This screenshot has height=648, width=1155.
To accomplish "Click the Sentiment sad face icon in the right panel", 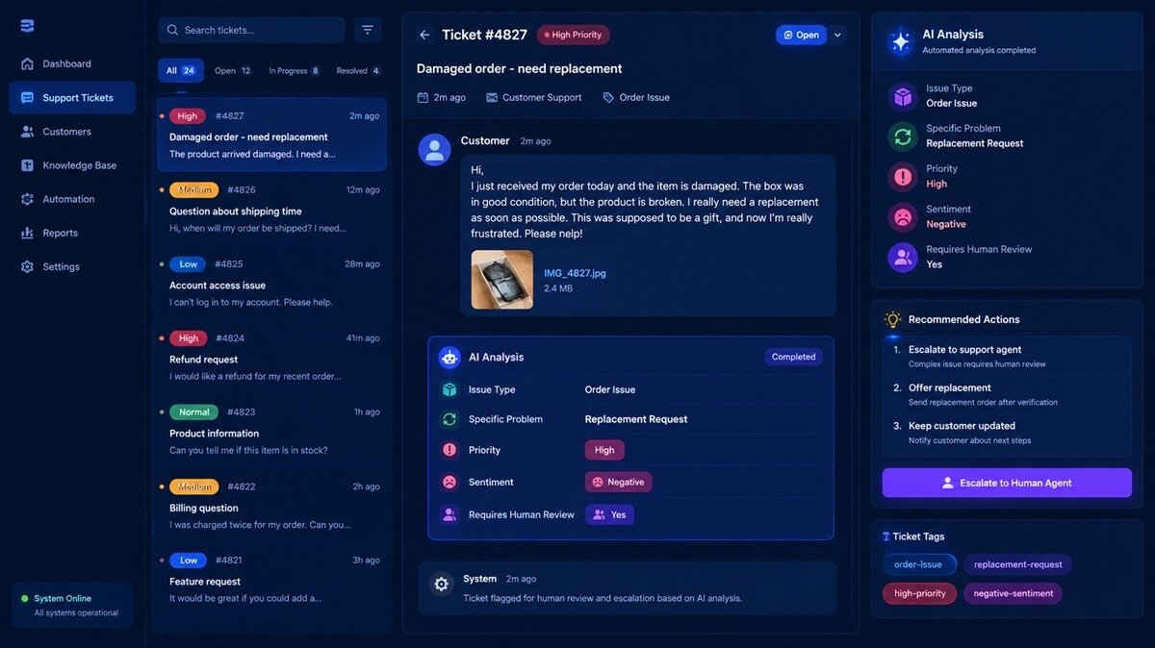I will [x=903, y=217].
